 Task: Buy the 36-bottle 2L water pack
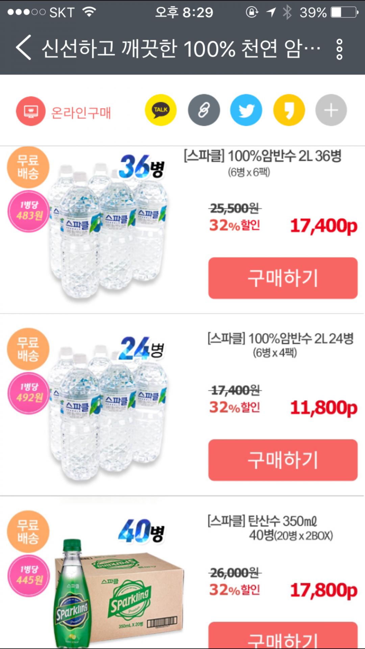tap(283, 278)
